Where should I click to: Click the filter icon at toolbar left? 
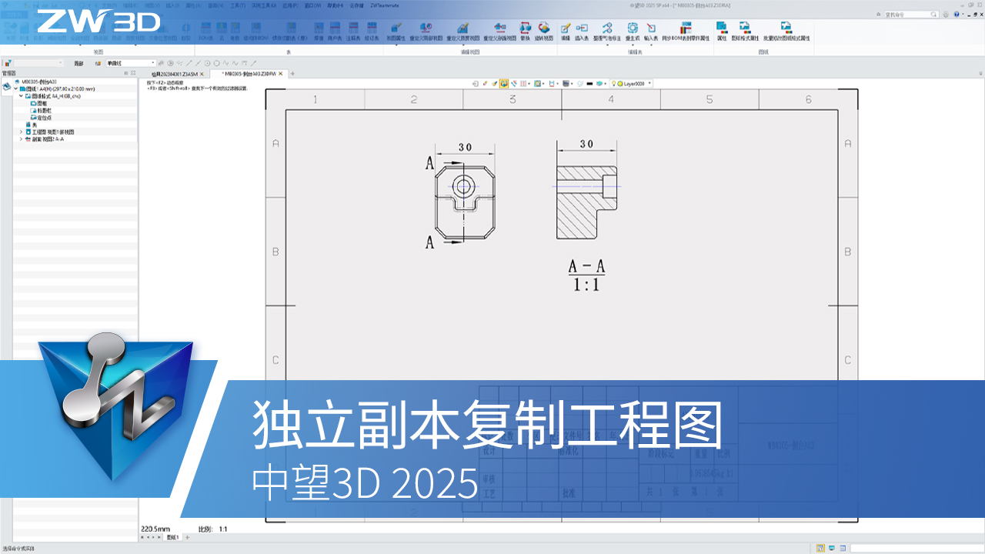(7, 63)
